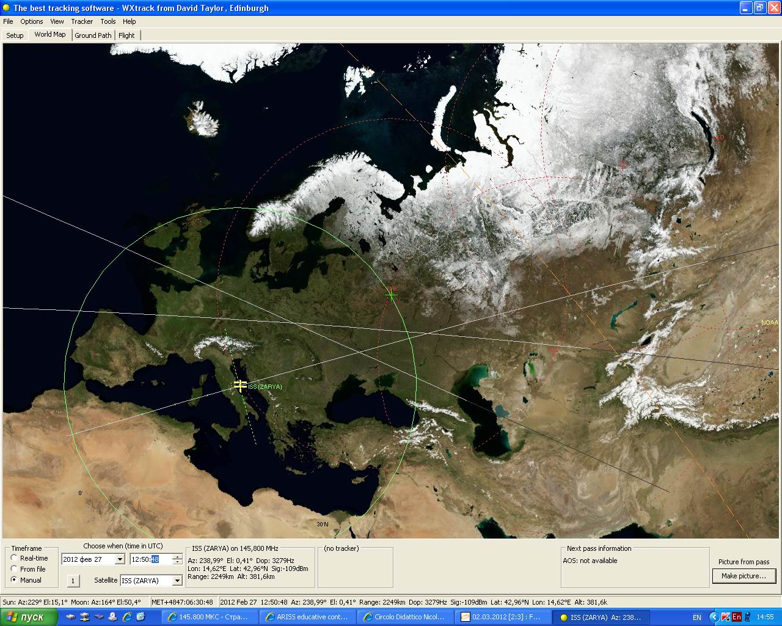Open the Tracker menu

[82, 21]
